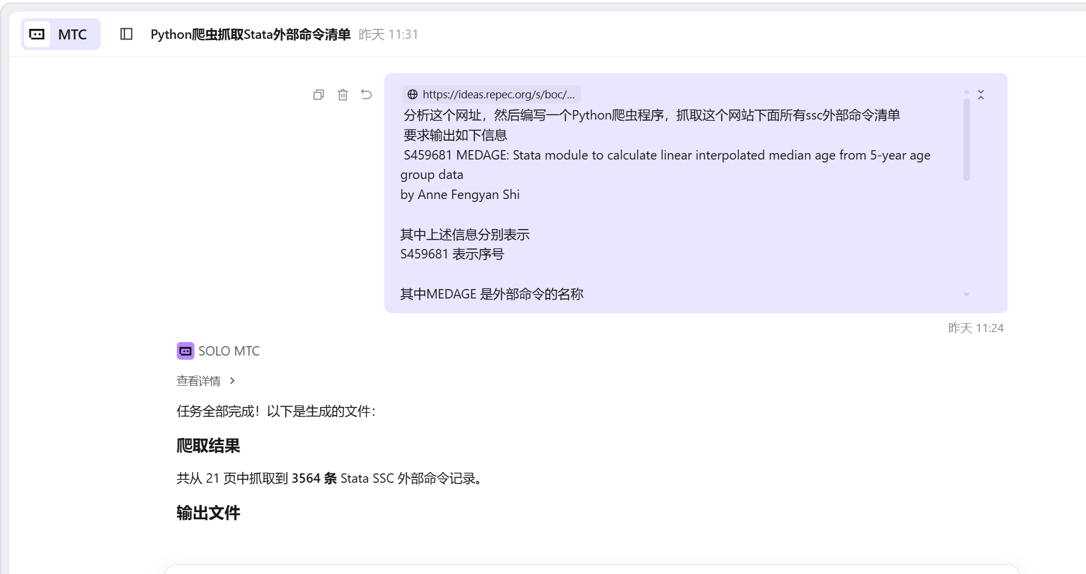Open the 查看详情 details link

(x=199, y=381)
